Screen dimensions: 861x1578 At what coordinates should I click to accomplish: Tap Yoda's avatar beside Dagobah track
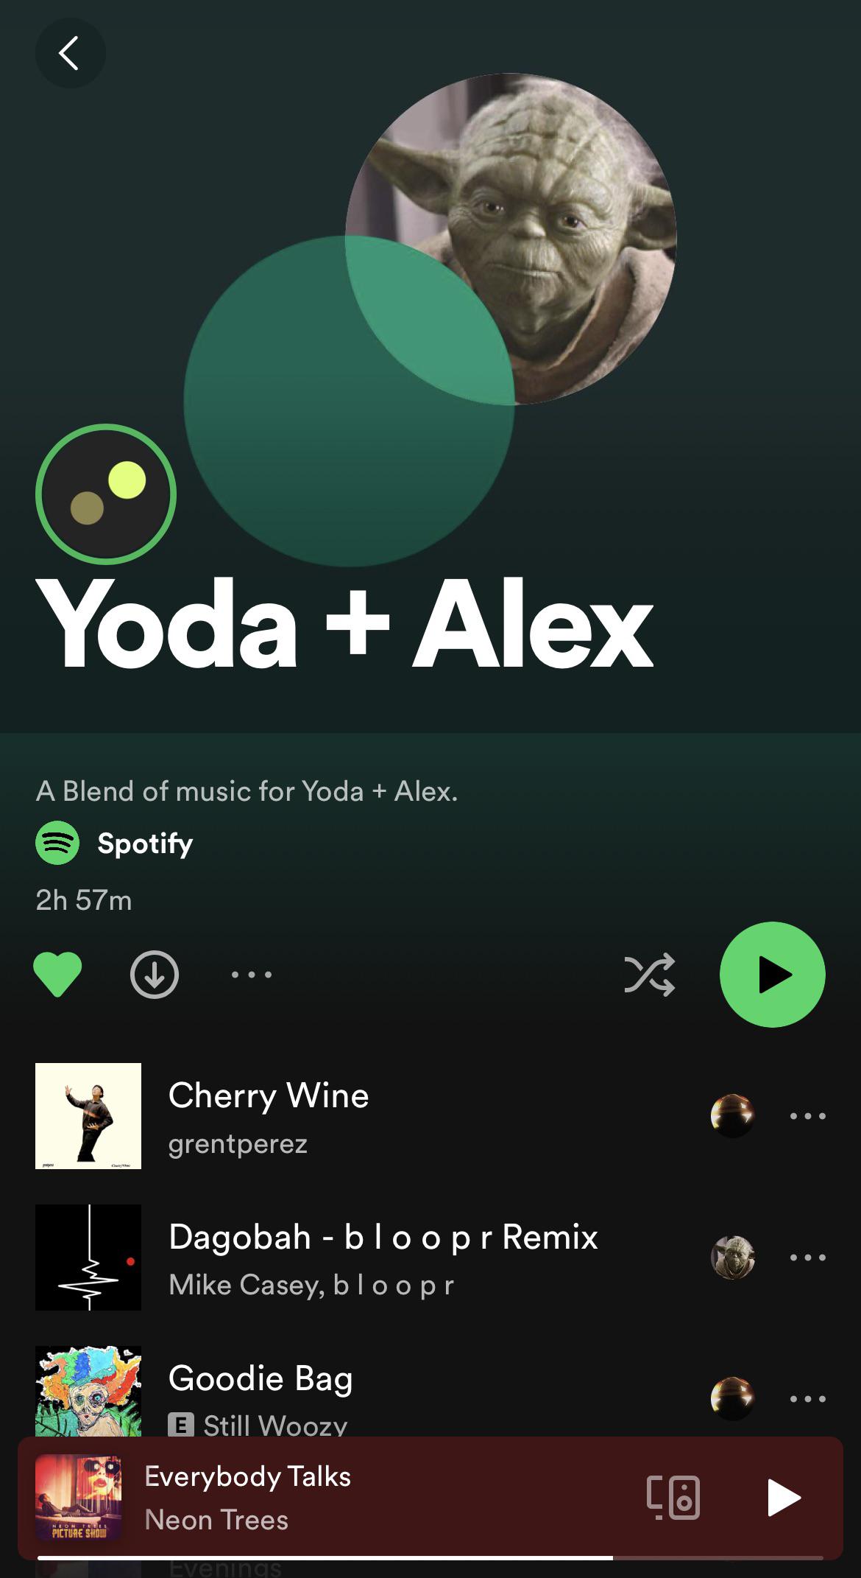733,1258
